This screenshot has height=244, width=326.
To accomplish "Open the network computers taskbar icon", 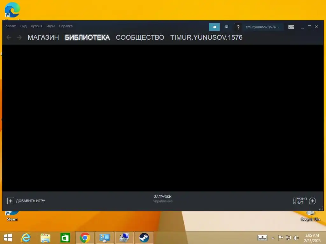I will 124,238.
